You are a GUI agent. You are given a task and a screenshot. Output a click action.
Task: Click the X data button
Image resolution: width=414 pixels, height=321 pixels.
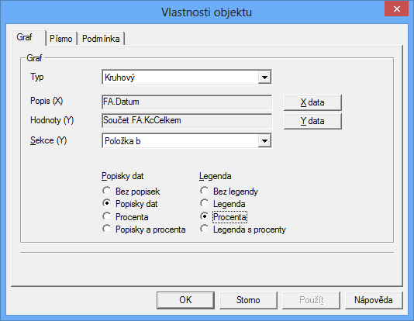click(x=312, y=102)
